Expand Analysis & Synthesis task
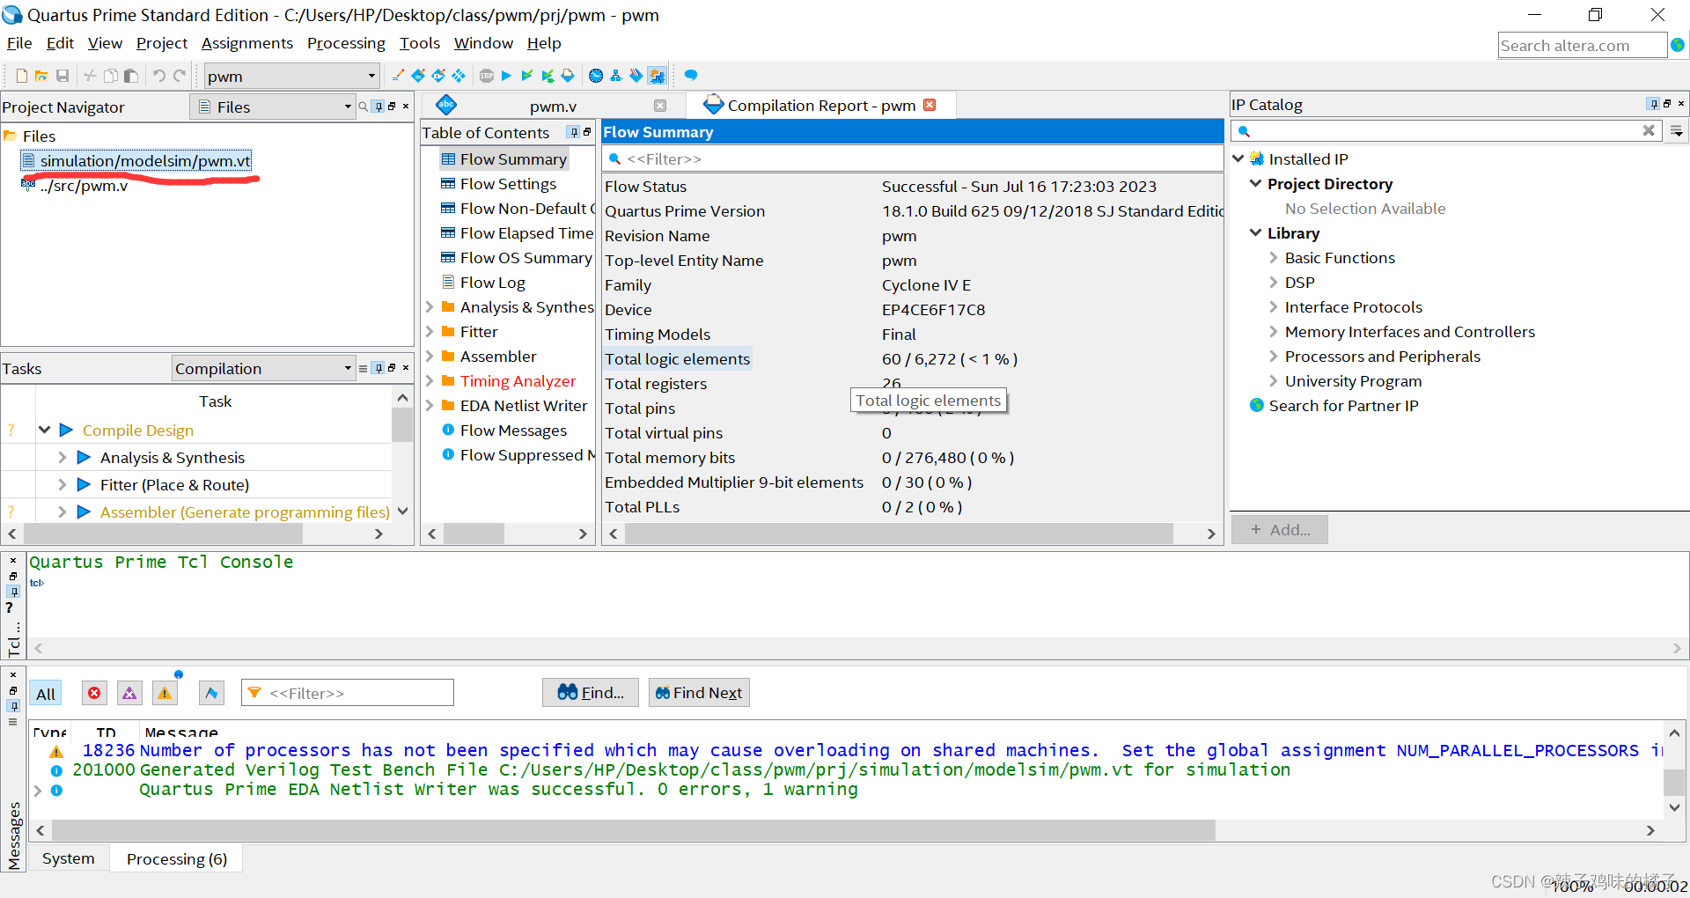The height and width of the screenshot is (898, 1690). point(62,457)
